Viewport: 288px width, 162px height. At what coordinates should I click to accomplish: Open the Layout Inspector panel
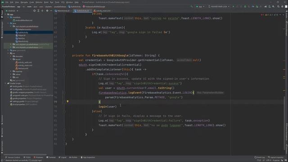pyautogui.click(x=276, y=157)
